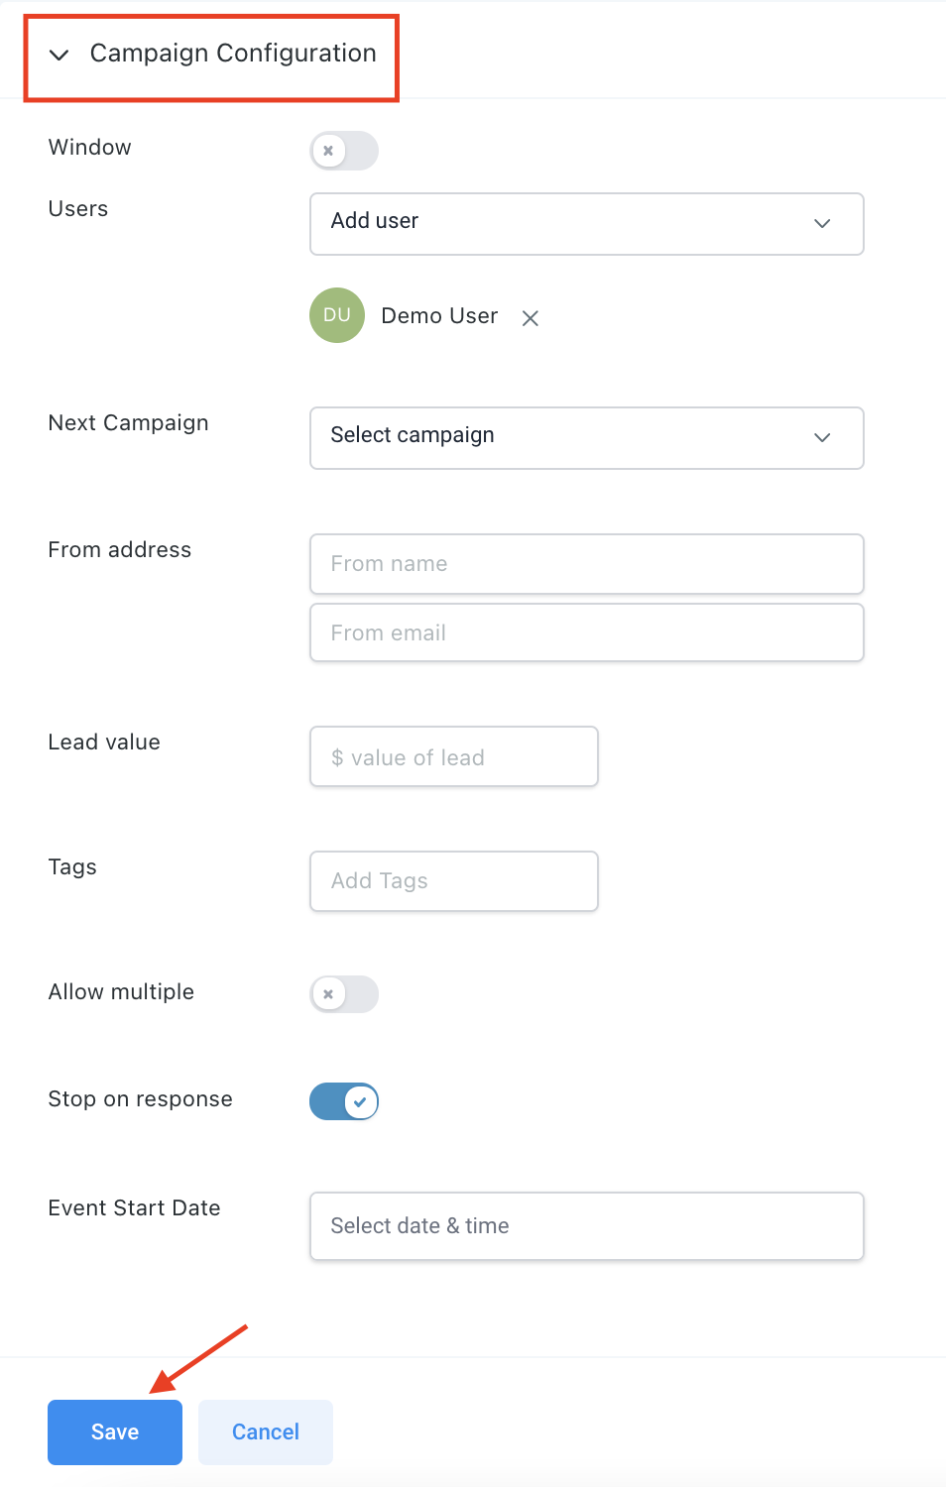Focus the Lead value input field
946x1487 pixels.
[453, 757]
